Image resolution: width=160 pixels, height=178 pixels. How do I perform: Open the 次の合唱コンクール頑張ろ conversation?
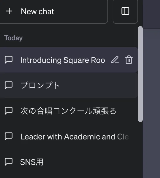point(69,111)
